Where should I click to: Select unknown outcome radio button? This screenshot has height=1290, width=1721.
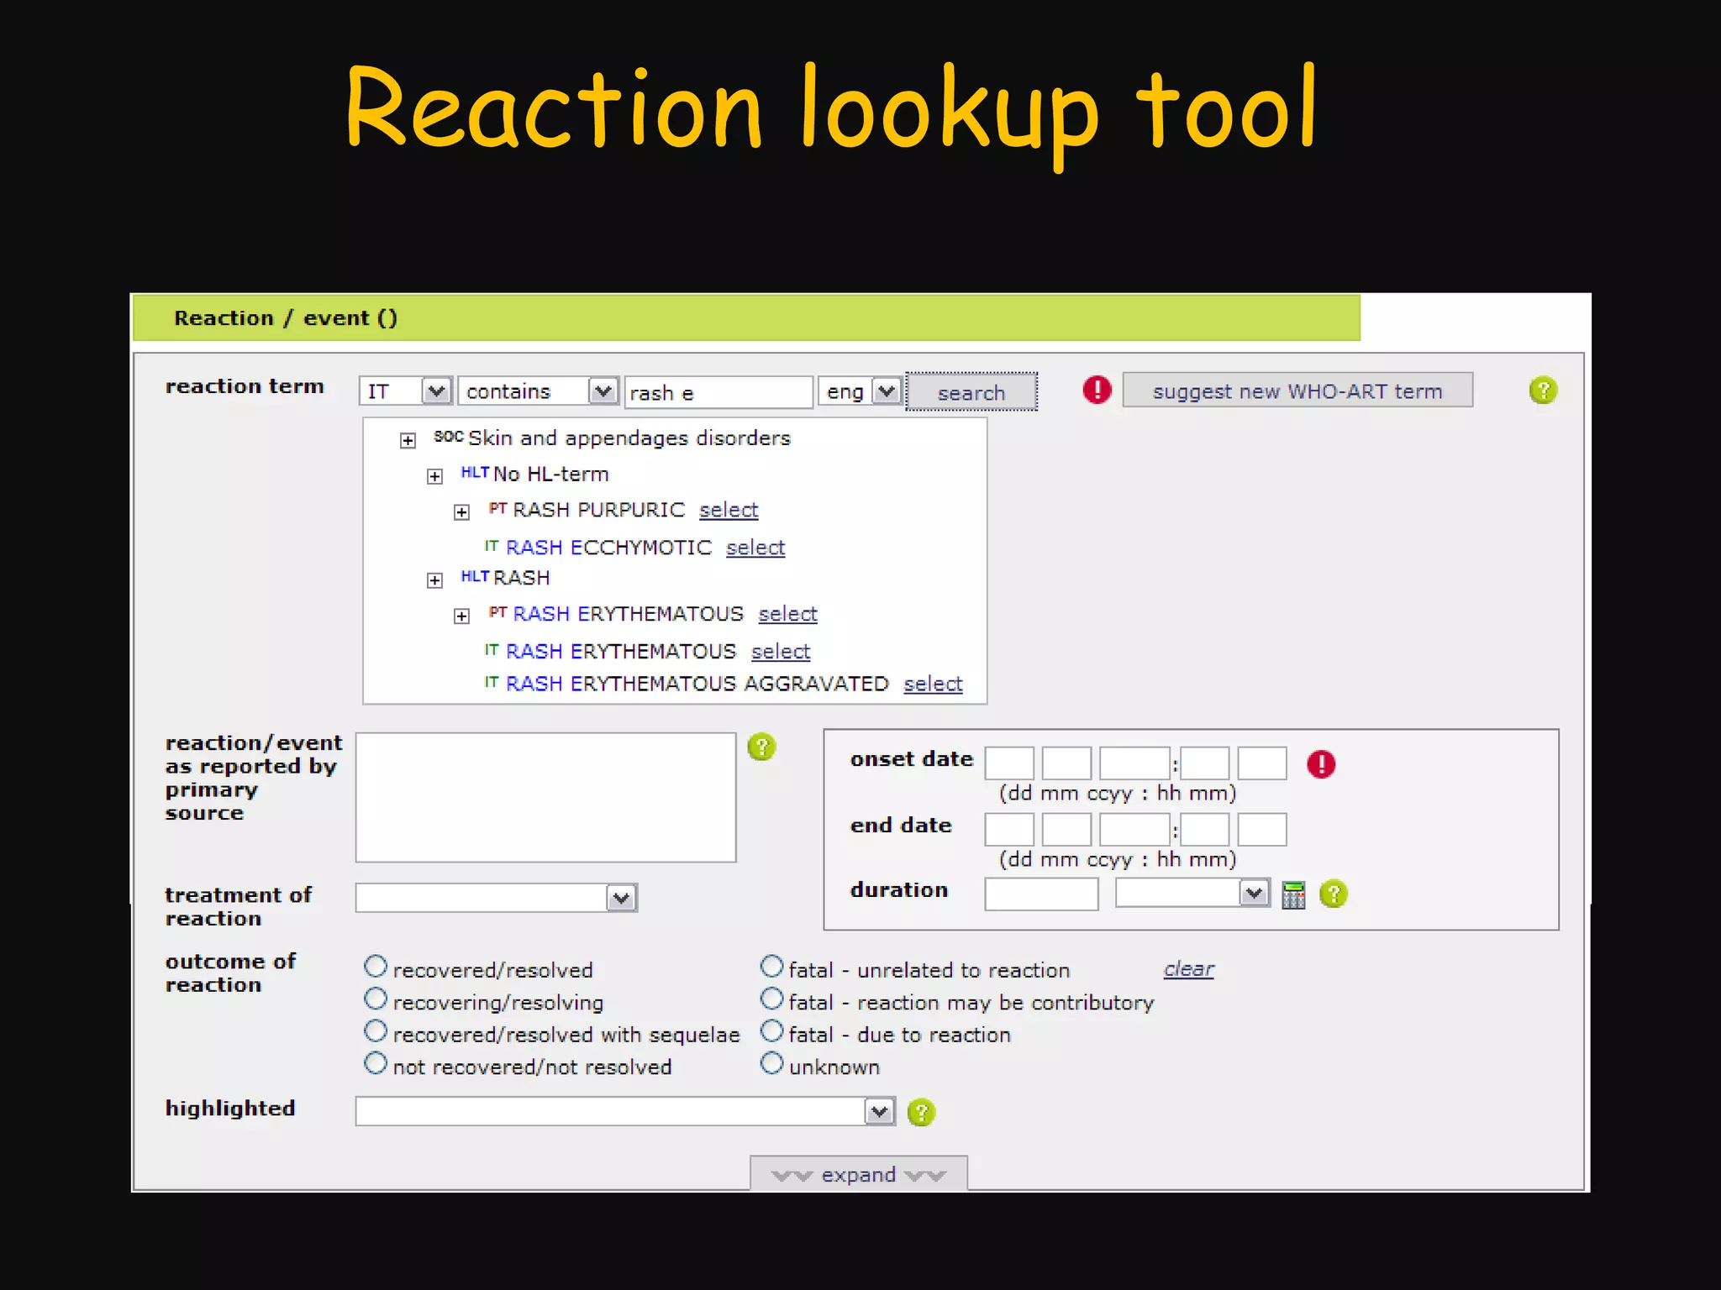[771, 1063]
